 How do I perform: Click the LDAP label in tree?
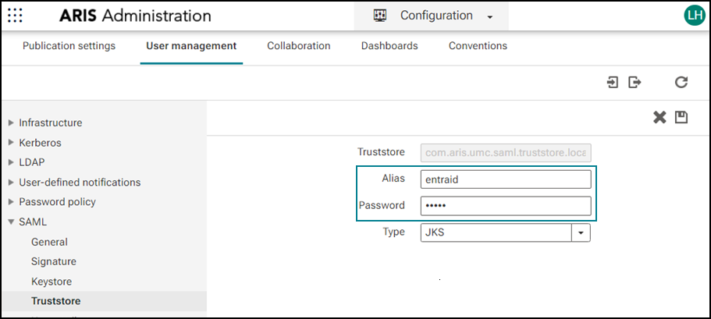point(32,162)
